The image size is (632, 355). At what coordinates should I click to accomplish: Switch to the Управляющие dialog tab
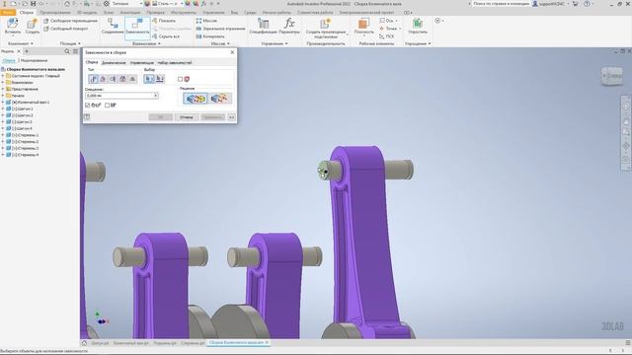(142, 63)
